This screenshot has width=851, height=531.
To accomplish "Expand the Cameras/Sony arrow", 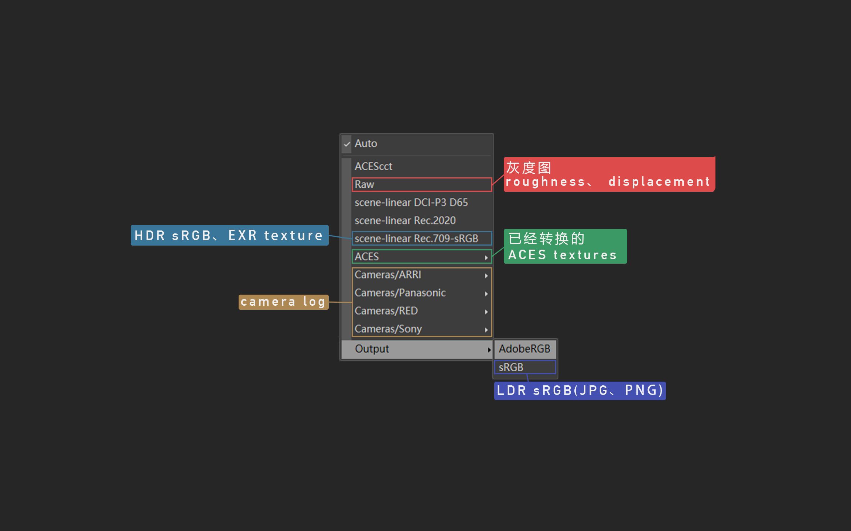I will coord(486,330).
